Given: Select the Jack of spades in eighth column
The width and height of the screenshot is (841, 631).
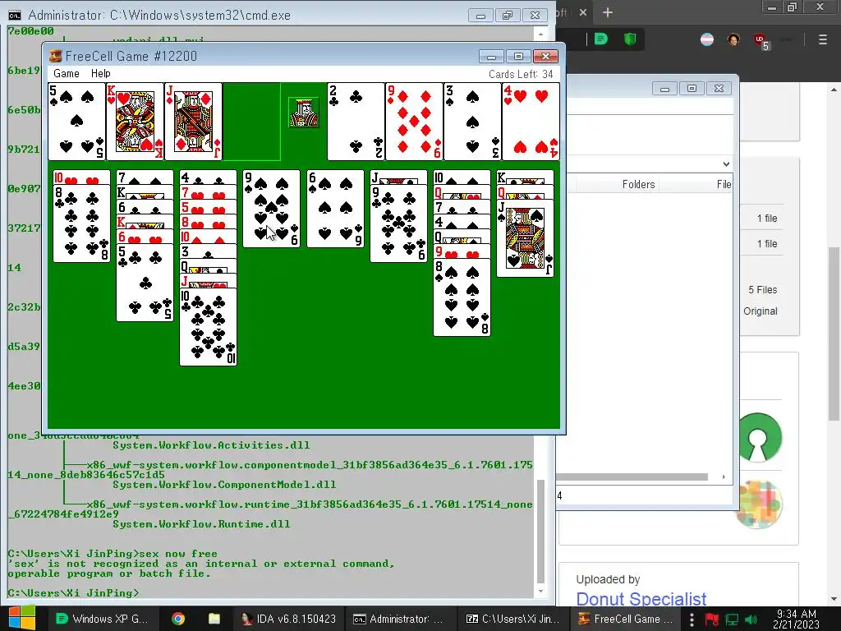Looking at the screenshot, I should pos(525,238).
